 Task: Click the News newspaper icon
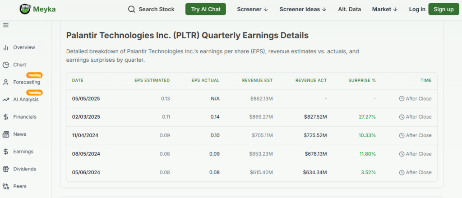[5, 134]
